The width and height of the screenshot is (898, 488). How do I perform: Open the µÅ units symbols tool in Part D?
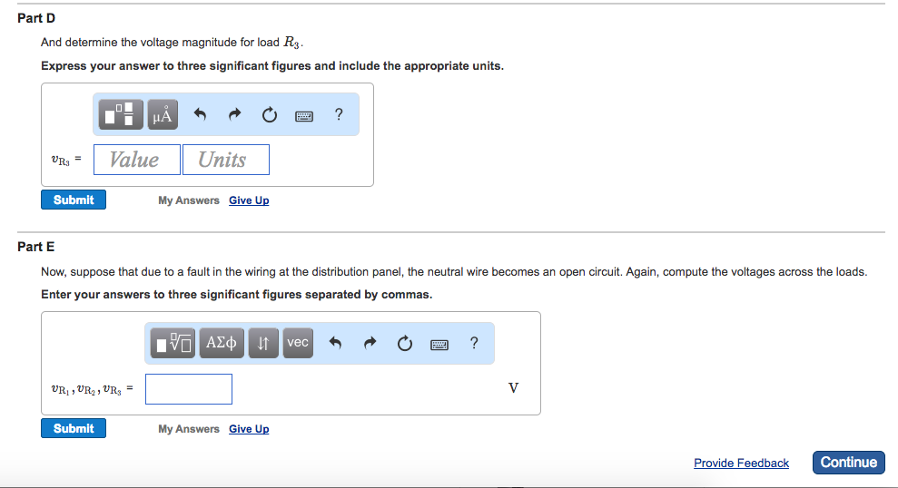pos(163,114)
